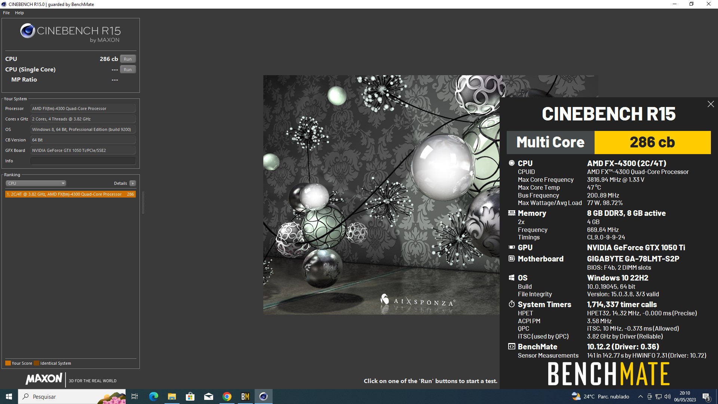Open File Explorer from taskbar

[x=172, y=397]
